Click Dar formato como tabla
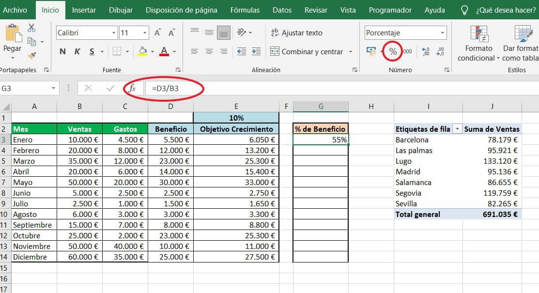 click(x=521, y=43)
